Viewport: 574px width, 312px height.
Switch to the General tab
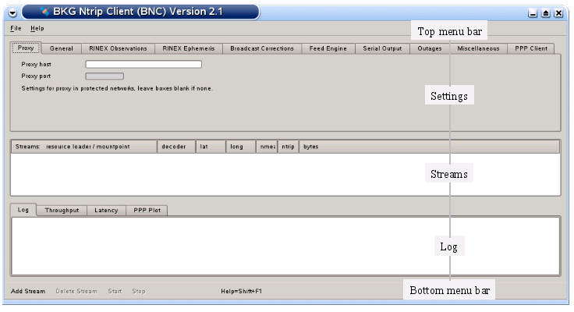[x=61, y=48]
